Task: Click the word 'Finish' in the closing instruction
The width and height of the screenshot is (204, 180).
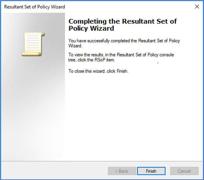Action: click(121, 71)
